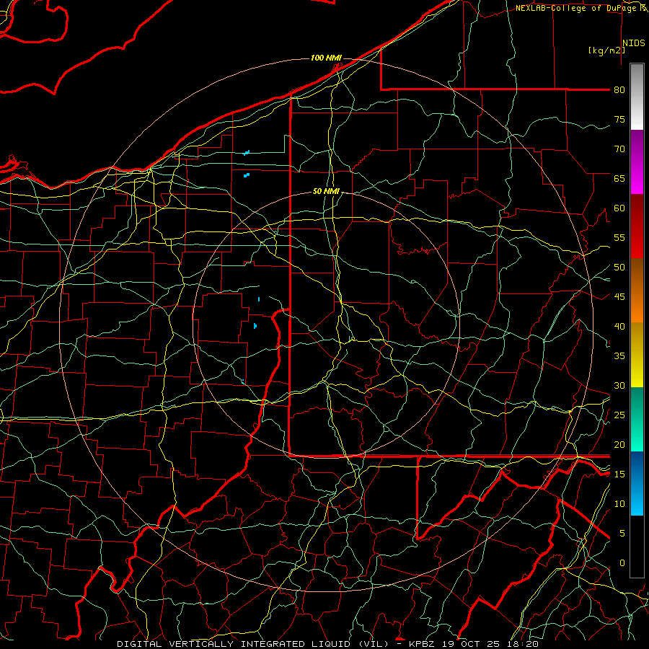Click the 25 value on the VIL scale
This screenshot has height=649, width=649.
click(x=619, y=415)
